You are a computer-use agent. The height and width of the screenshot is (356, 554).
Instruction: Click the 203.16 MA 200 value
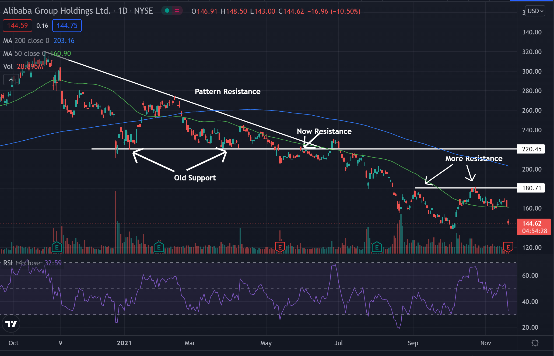64,41
